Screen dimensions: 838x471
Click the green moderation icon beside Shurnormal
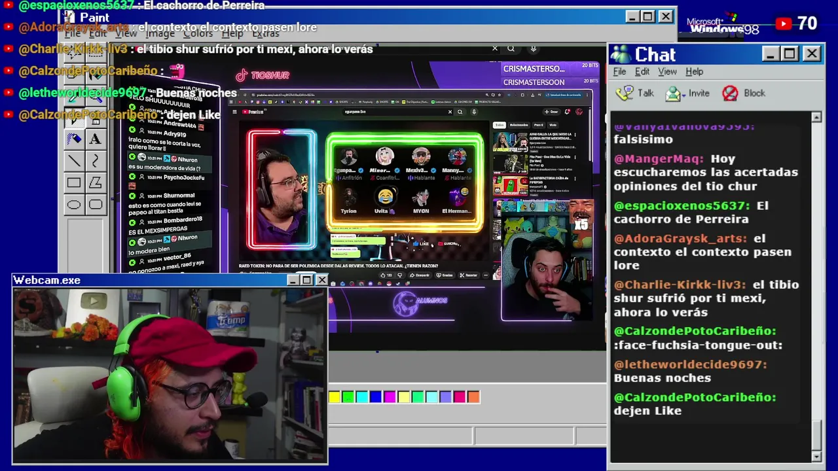[132, 195]
